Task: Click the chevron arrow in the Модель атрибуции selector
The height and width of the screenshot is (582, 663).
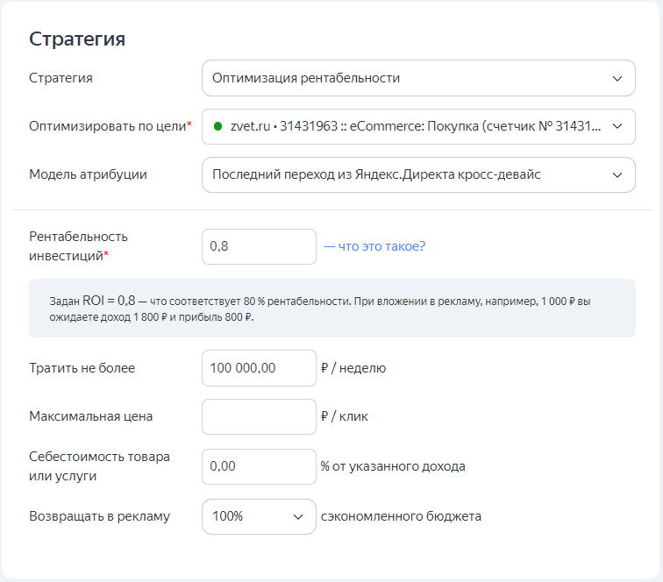Action: [617, 175]
